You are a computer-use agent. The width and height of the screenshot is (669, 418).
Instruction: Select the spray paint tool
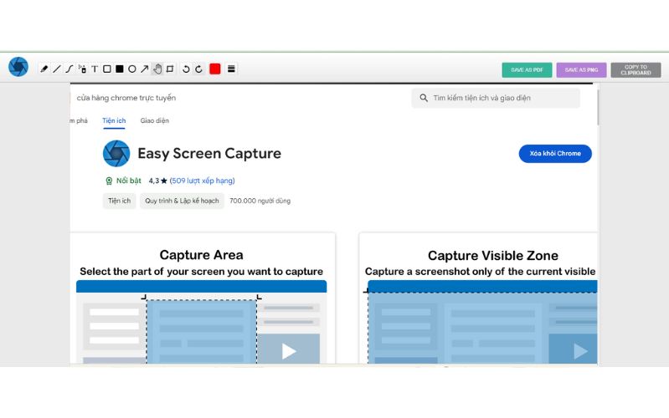(x=82, y=69)
